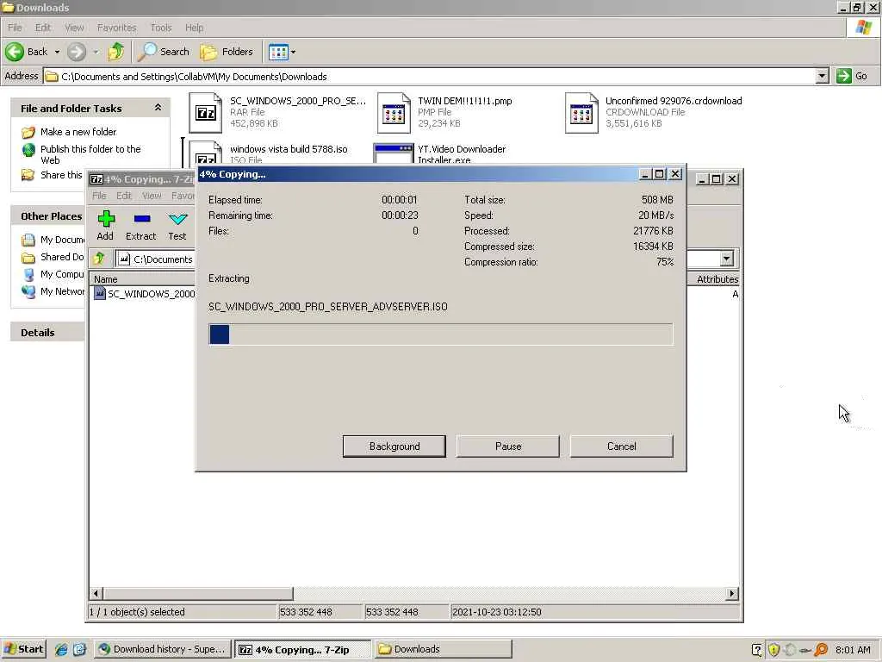Click the security shield tray icon
The width and height of the screenshot is (882, 662).
coord(774,650)
